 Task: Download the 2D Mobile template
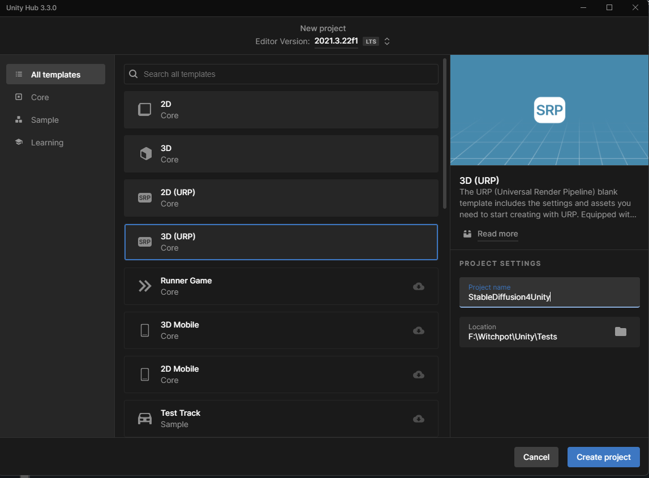[x=419, y=374]
